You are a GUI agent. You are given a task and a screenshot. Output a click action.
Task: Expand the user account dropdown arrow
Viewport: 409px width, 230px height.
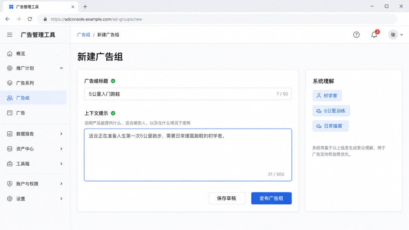[402, 35]
